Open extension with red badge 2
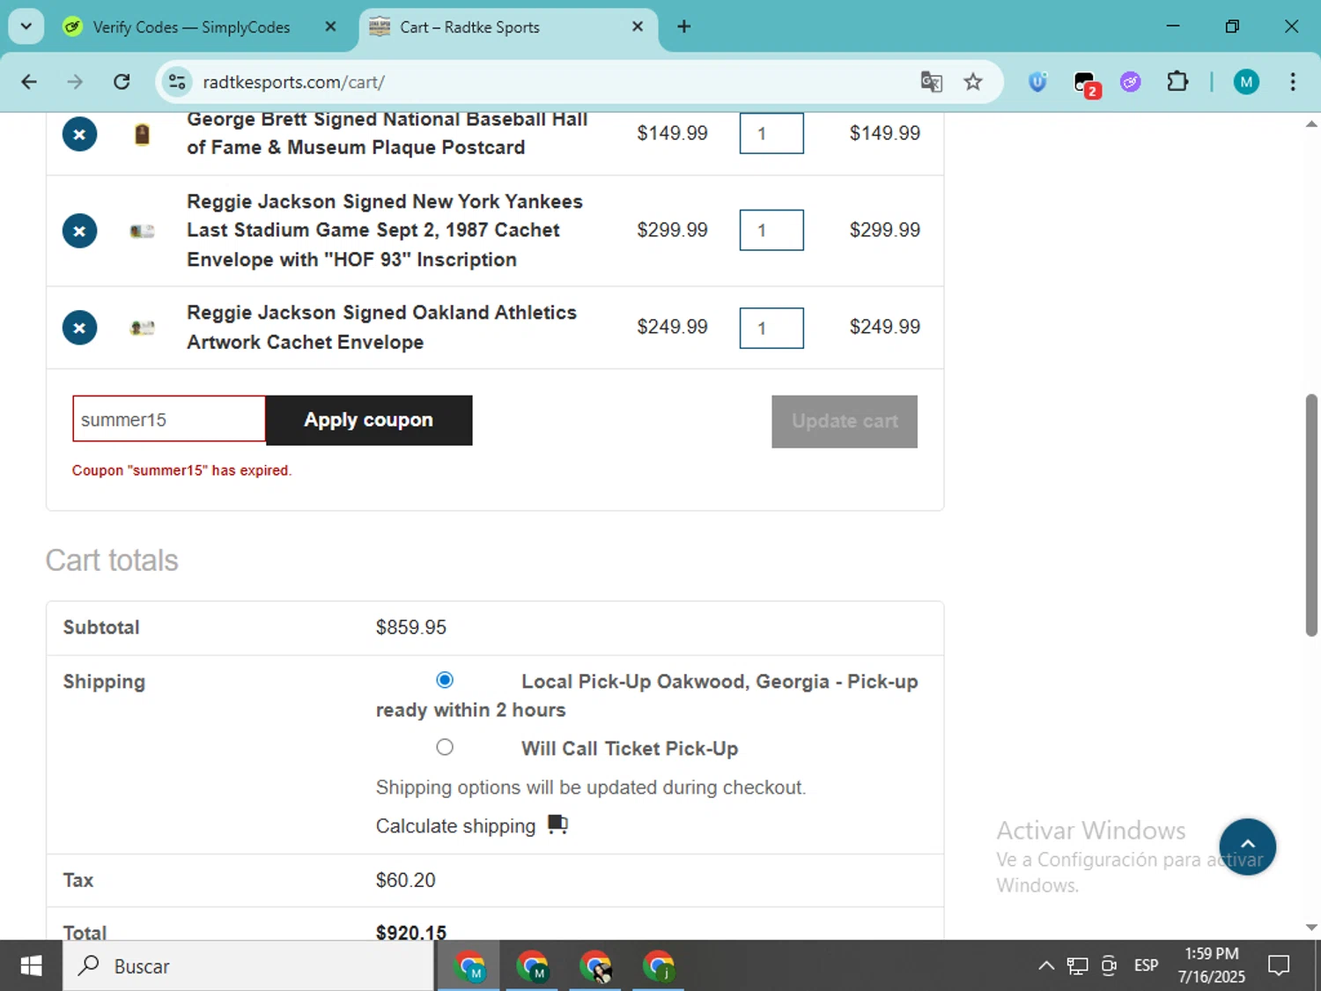This screenshot has width=1321, height=991. (1085, 84)
